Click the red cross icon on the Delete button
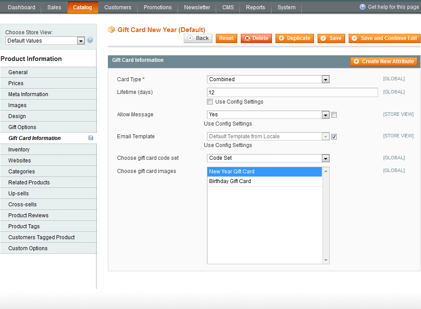 [x=246, y=38]
